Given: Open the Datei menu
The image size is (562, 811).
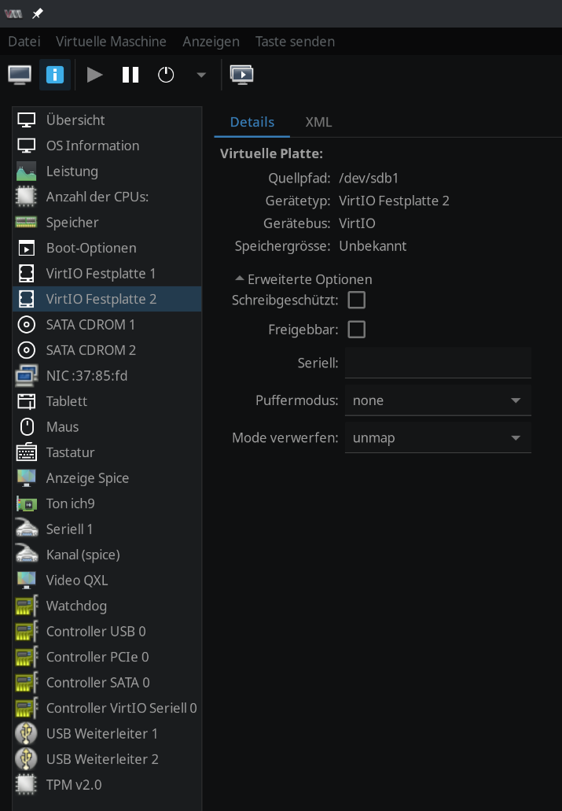Looking at the screenshot, I should pos(24,42).
